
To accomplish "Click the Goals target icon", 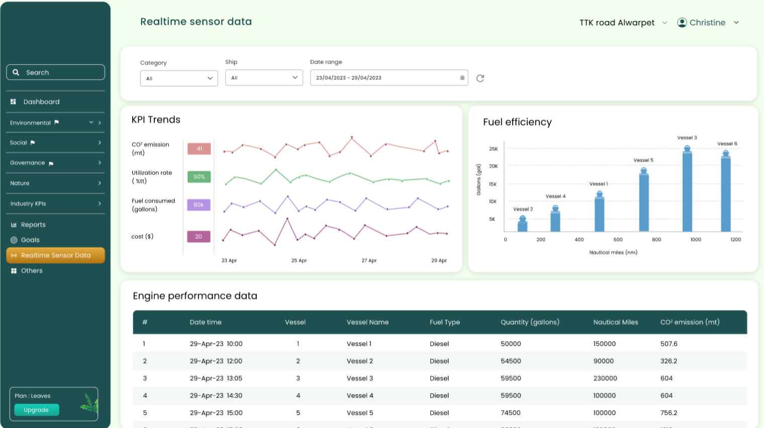I will [x=14, y=240].
